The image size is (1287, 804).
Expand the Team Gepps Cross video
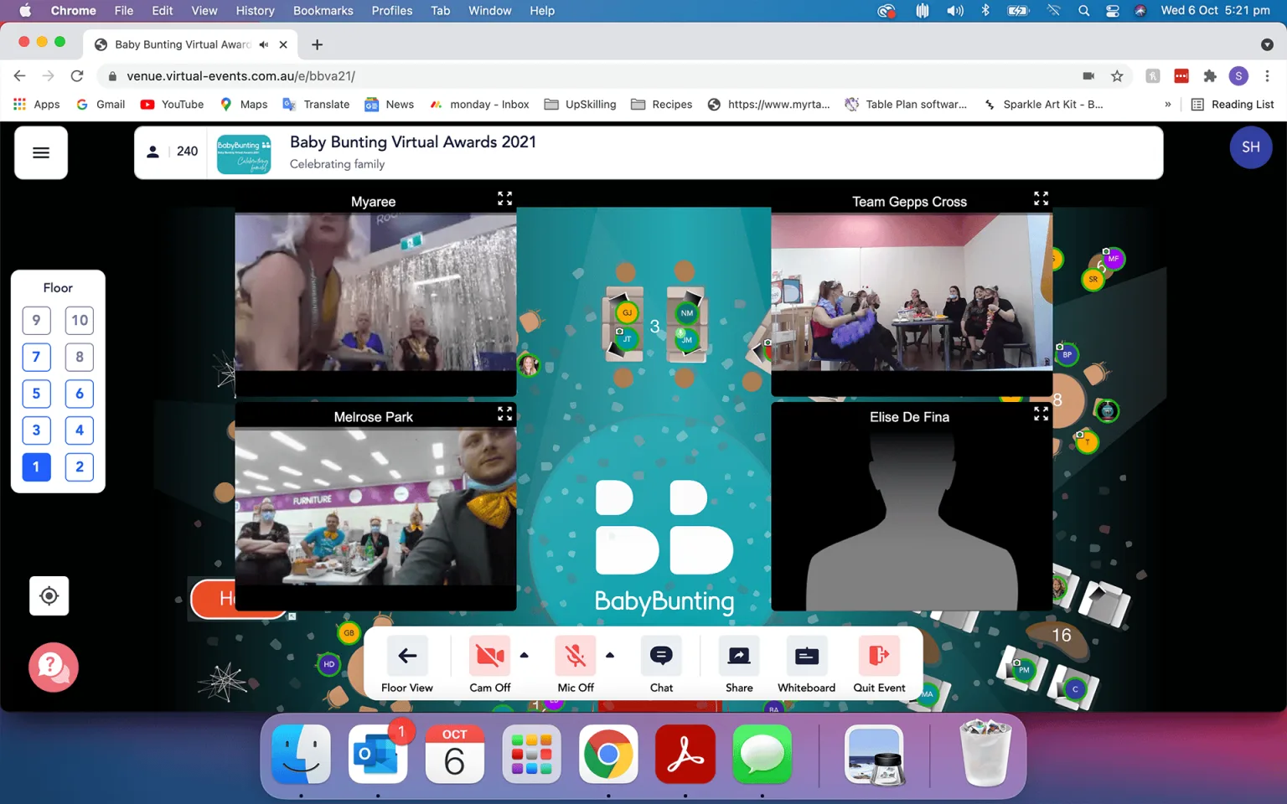pos(1041,198)
